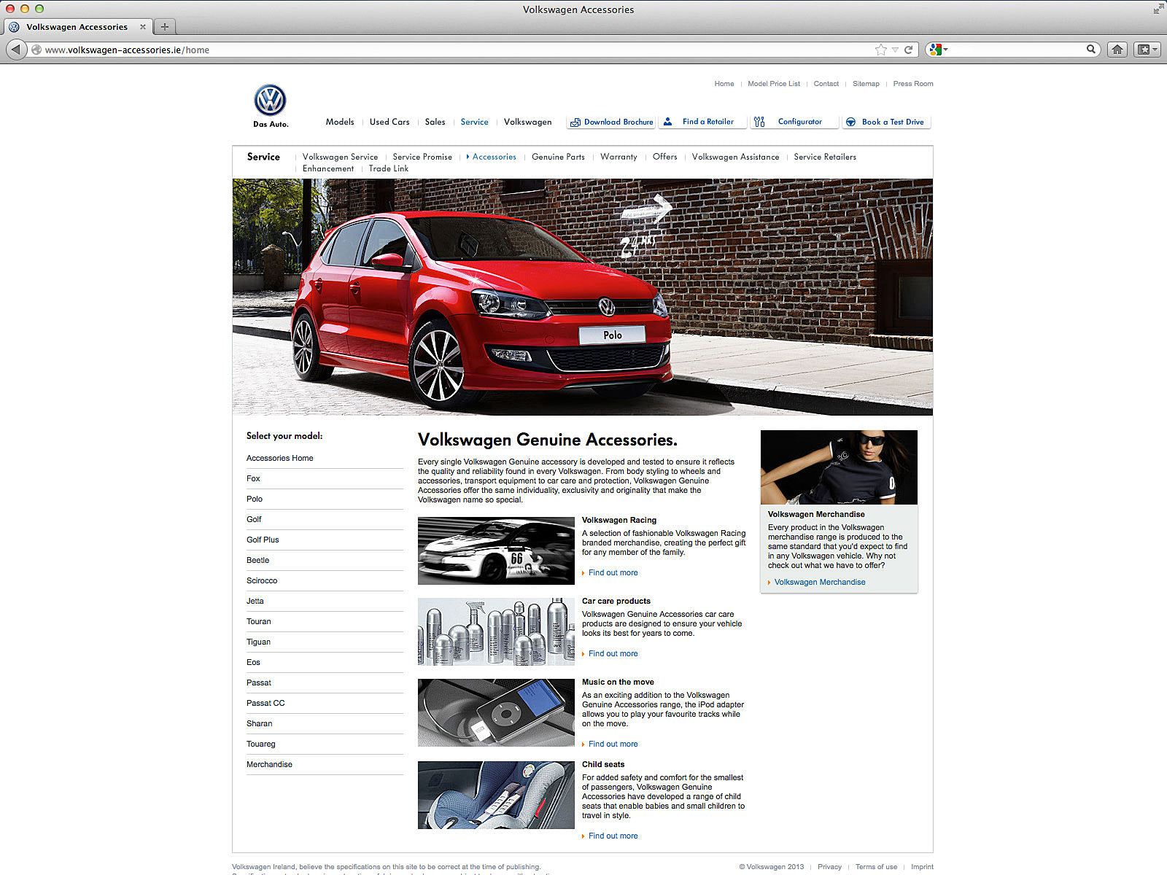The width and height of the screenshot is (1167, 875).
Task: Bookmark this page with the star icon
Action: [881, 50]
